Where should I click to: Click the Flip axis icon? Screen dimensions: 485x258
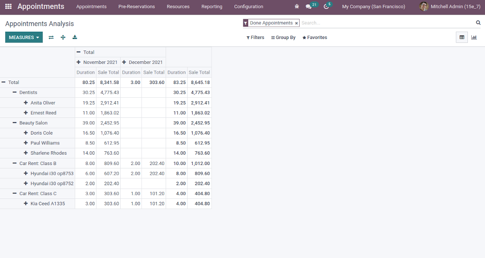tap(51, 37)
